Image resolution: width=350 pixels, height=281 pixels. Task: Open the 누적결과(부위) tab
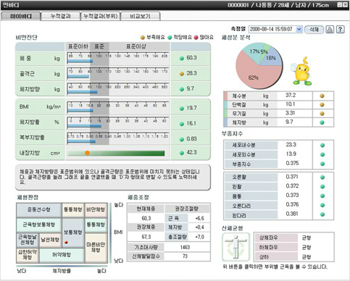100,16
